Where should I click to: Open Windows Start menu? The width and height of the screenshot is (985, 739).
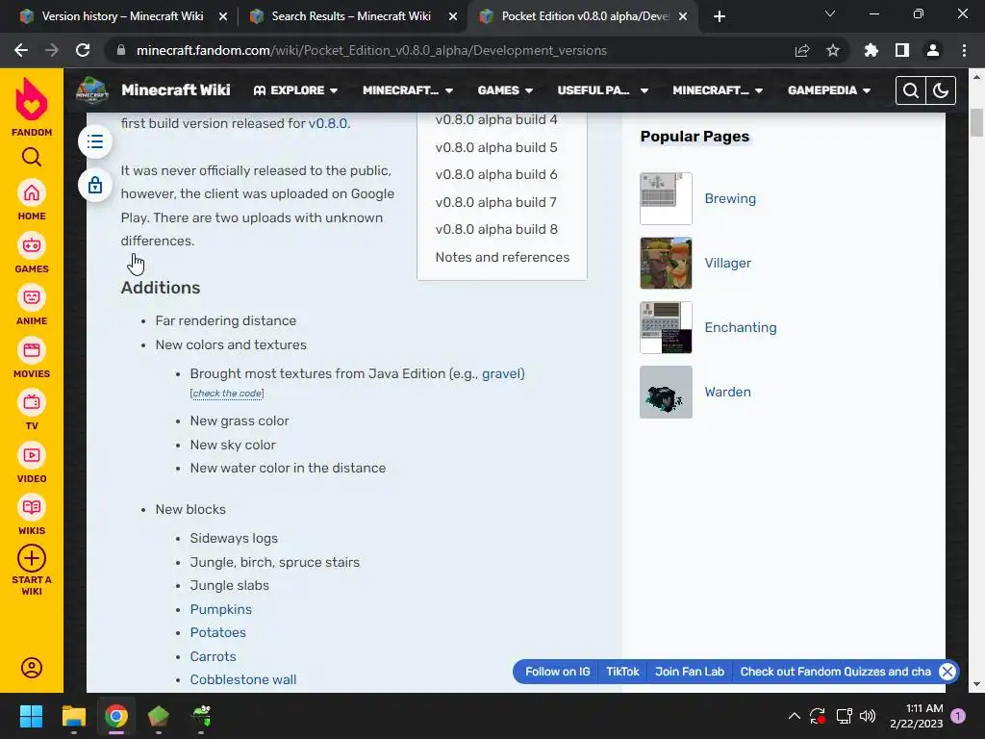click(31, 716)
